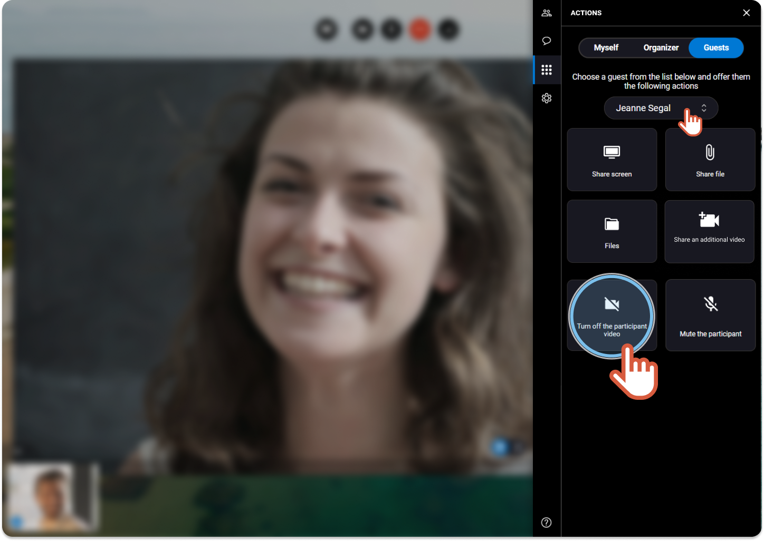Switch to the Myself tab
This screenshot has height=541, width=764.
pos(606,47)
